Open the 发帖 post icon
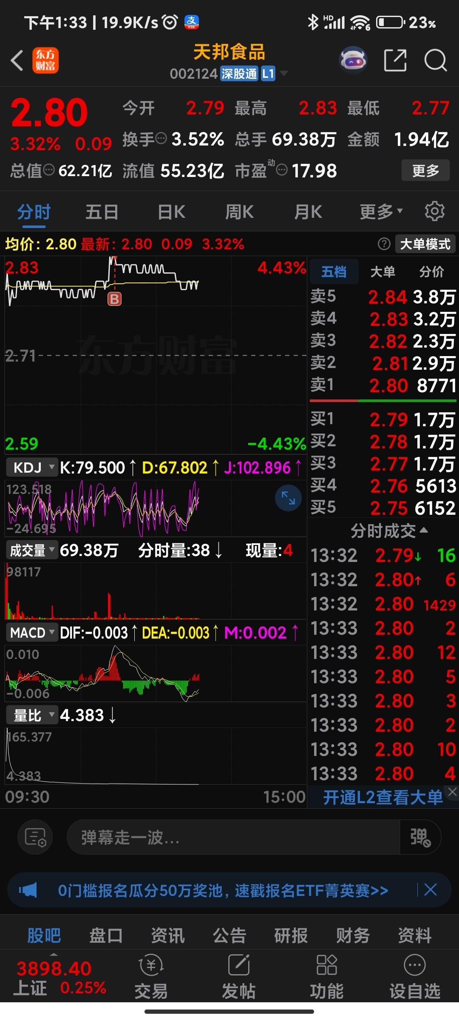The image size is (459, 1021). [239, 977]
